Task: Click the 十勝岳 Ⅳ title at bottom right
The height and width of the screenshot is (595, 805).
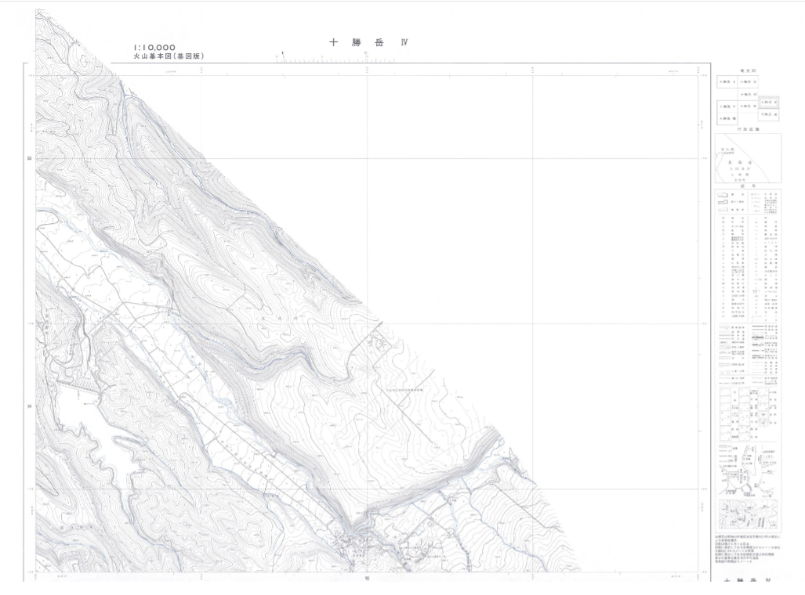Action: [749, 582]
